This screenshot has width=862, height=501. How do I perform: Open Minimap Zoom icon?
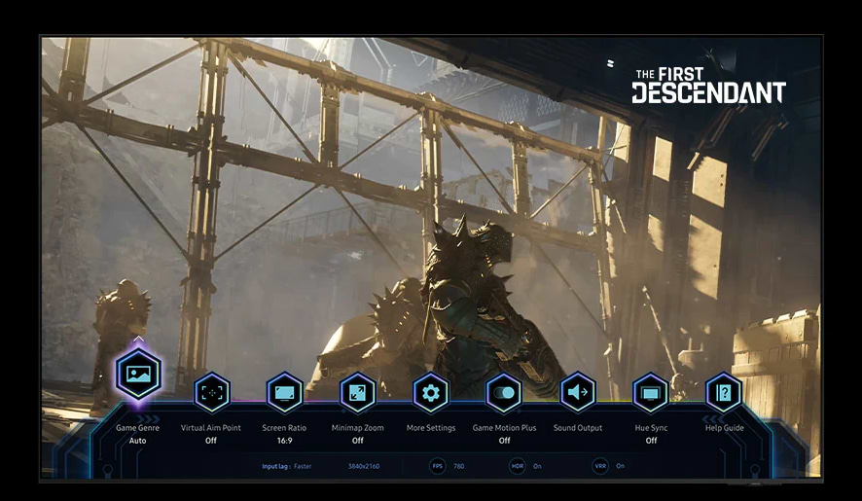357,393
